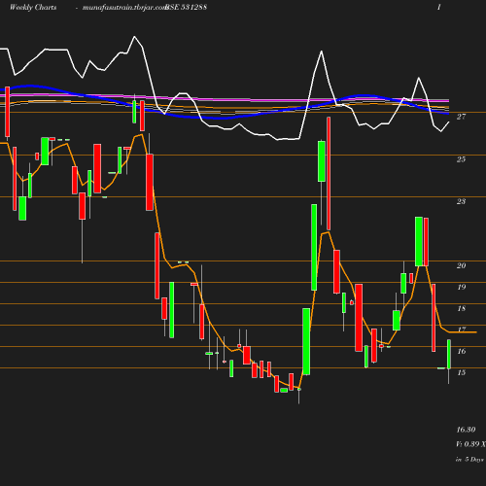Click the price axis label 23
Image resolution: width=486 pixels, height=486 pixels.
tap(461, 201)
